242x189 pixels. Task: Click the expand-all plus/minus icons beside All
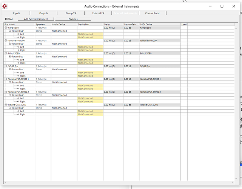(7, 19)
